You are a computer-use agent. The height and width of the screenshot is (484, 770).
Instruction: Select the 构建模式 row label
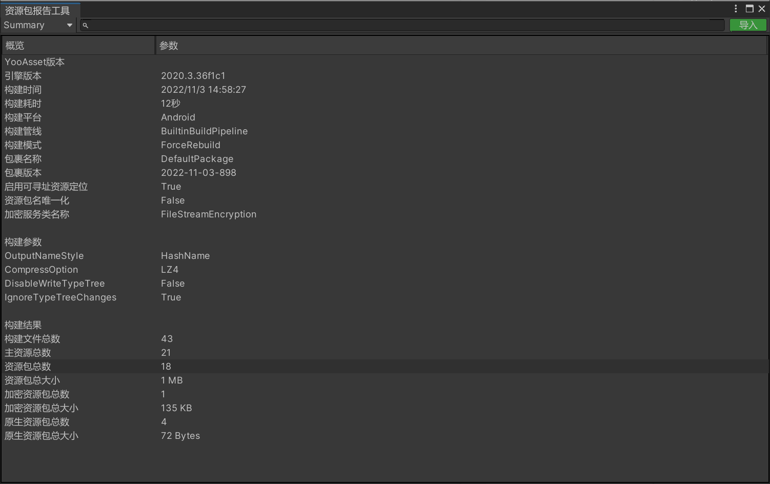(23, 145)
